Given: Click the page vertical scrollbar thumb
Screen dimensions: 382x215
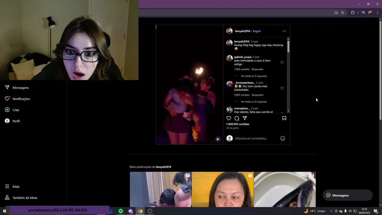Looking at the screenshot, I should pyautogui.click(x=380, y=70).
